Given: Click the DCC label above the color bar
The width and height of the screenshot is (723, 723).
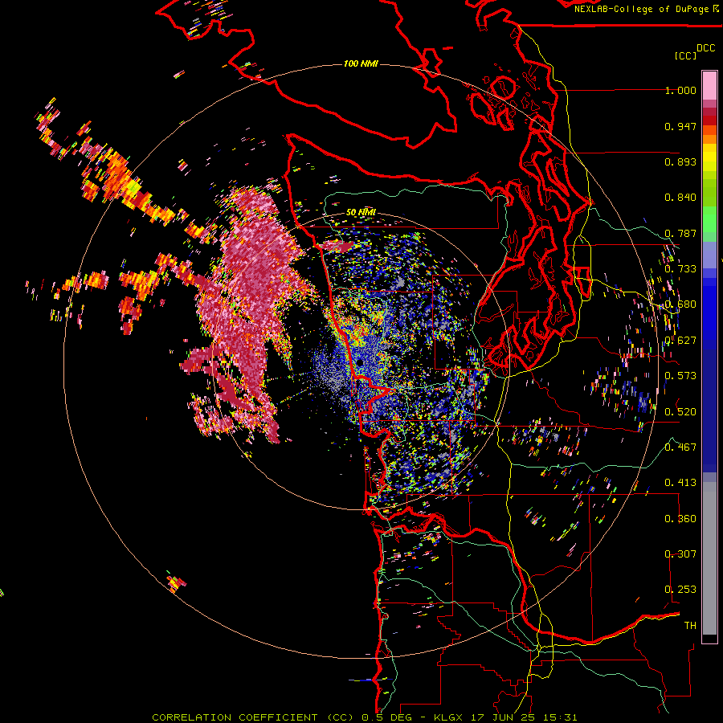Looking at the screenshot, I should (705, 48).
